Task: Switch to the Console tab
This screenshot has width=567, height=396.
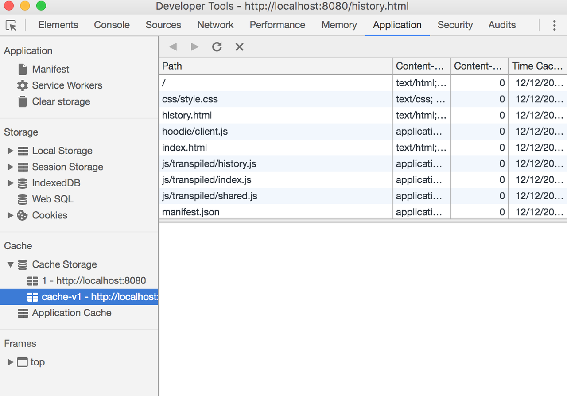Action: [112, 25]
